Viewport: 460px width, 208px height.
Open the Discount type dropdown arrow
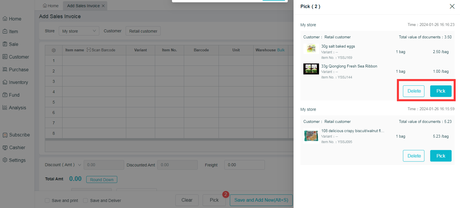tap(79, 165)
